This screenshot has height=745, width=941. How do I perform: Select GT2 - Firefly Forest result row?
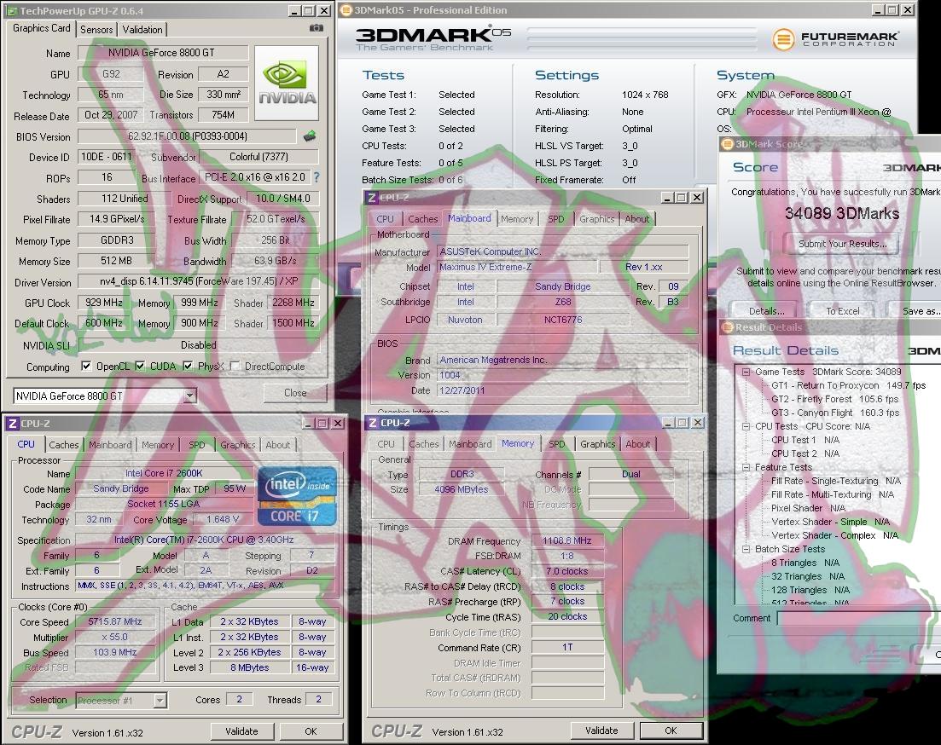tap(834, 399)
